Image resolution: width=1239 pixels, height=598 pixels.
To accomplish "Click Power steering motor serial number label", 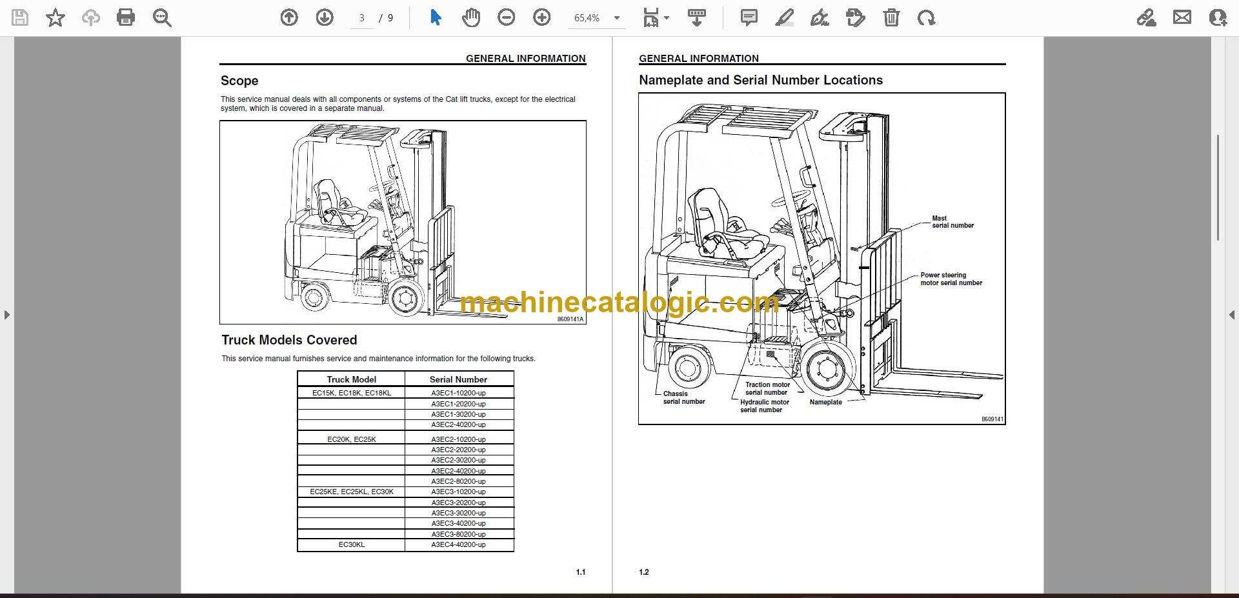I will point(951,279).
